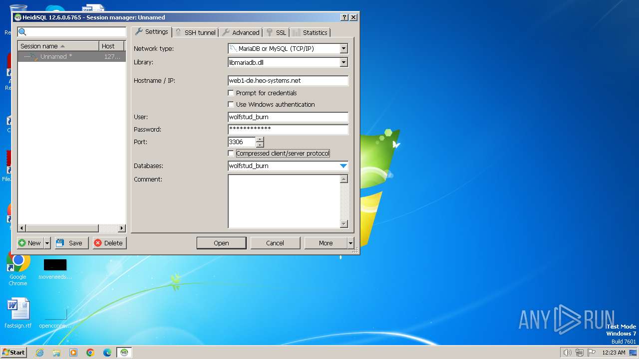Switch to the SSL tab
The height and width of the screenshot is (359, 639).
pyautogui.click(x=276, y=32)
